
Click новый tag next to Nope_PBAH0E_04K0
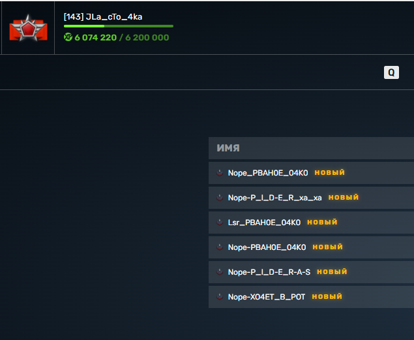pos(330,172)
